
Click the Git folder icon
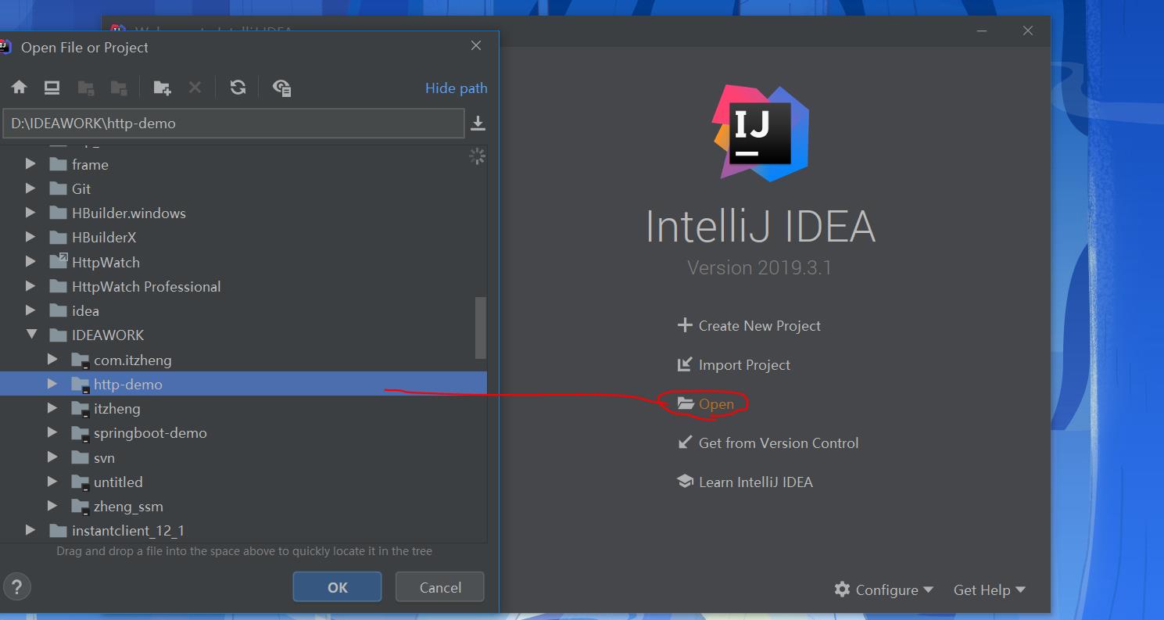(58, 189)
